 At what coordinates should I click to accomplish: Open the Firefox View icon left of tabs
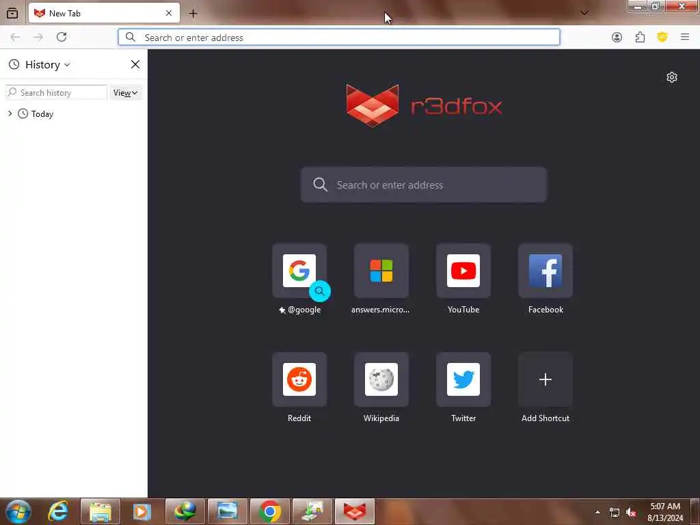pyautogui.click(x=12, y=14)
